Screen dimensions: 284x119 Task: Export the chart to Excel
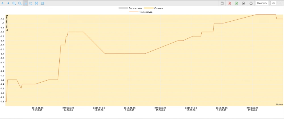tap(236, 3)
